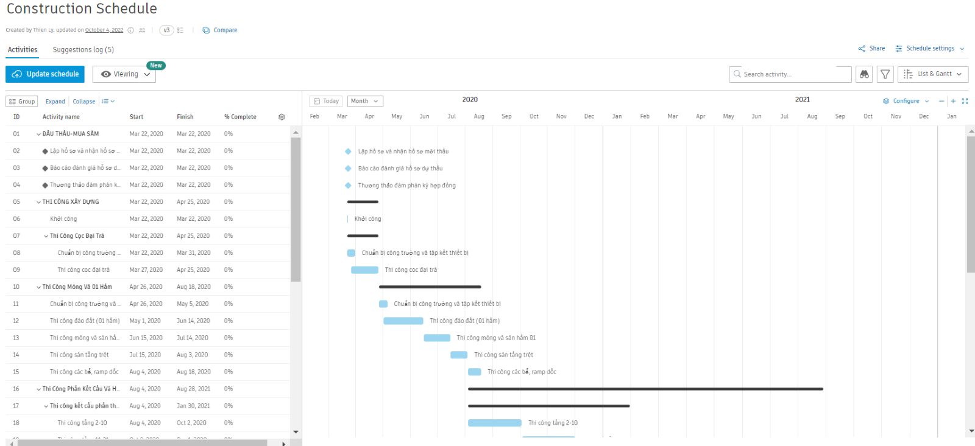
Task: Click the schedule members icon
Action: (x=142, y=30)
